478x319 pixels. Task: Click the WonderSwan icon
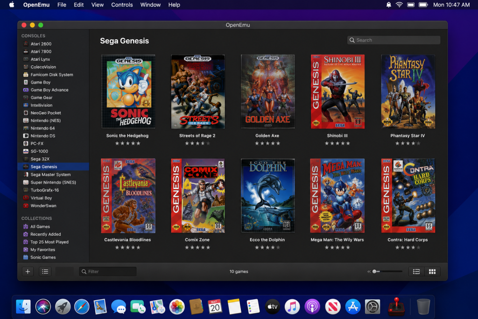pyautogui.click(x=26, y=206)
